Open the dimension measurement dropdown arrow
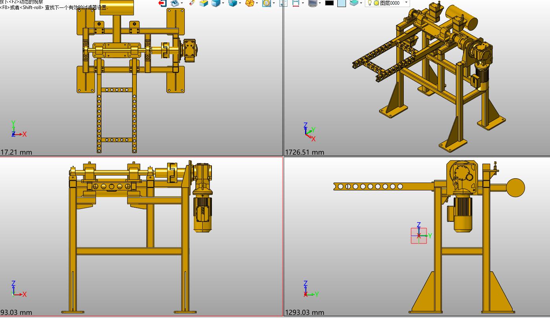Screen dimensions: 550x318 click(303, 3)
